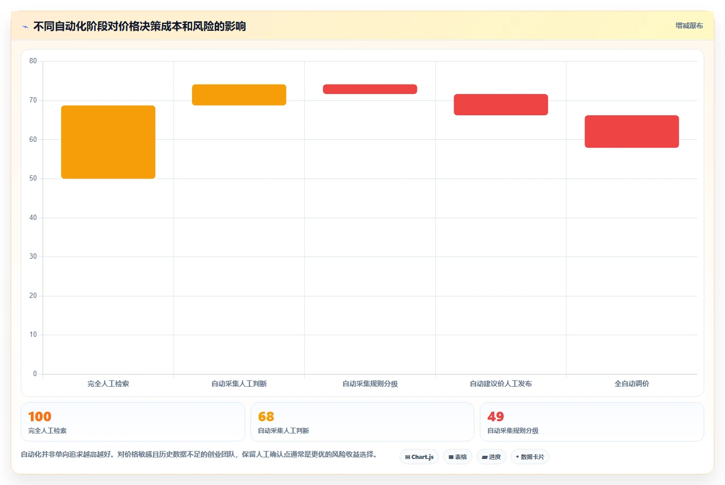Image resolution: width=725 pixels, height=485 pixels.
Task: Click the 表格 tag chip
Action: click(x=457, y=457)
